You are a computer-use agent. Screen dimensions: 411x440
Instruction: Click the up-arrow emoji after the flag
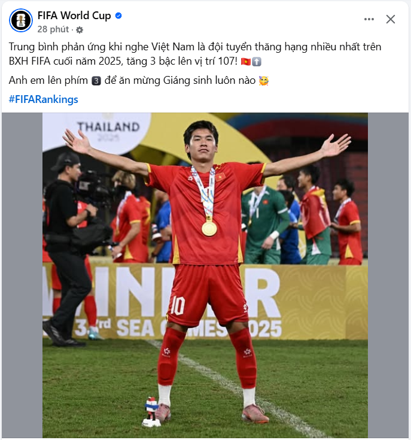(x=257, y=62)
